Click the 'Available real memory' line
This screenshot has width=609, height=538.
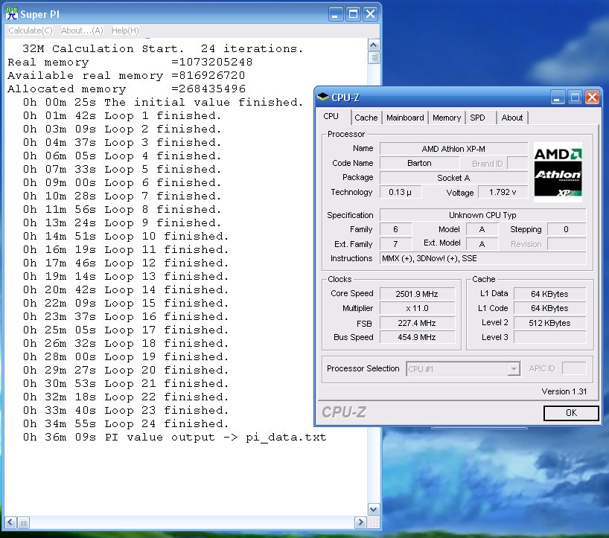pos(127,75)
